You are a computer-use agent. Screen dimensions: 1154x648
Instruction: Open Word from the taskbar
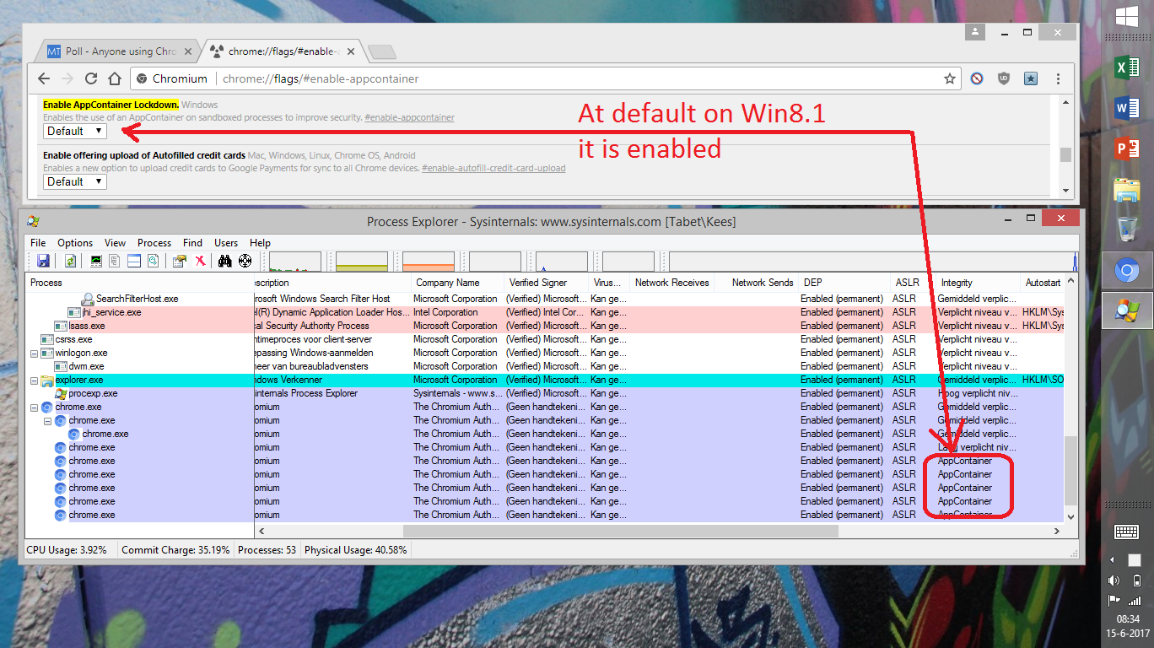click(x=1128, y=108)
